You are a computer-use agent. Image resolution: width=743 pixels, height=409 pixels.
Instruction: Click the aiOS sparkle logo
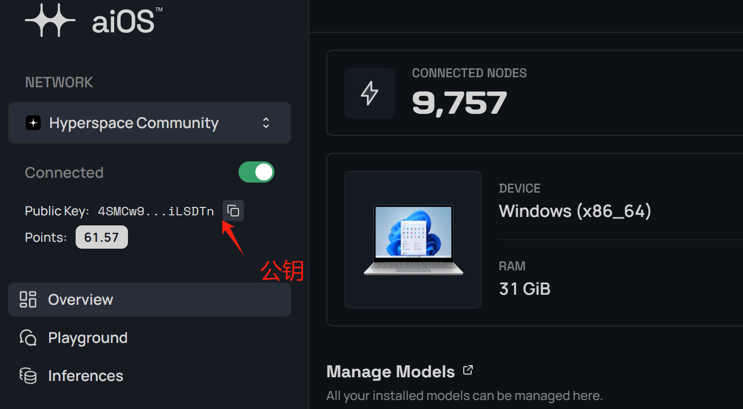(50, 21)
